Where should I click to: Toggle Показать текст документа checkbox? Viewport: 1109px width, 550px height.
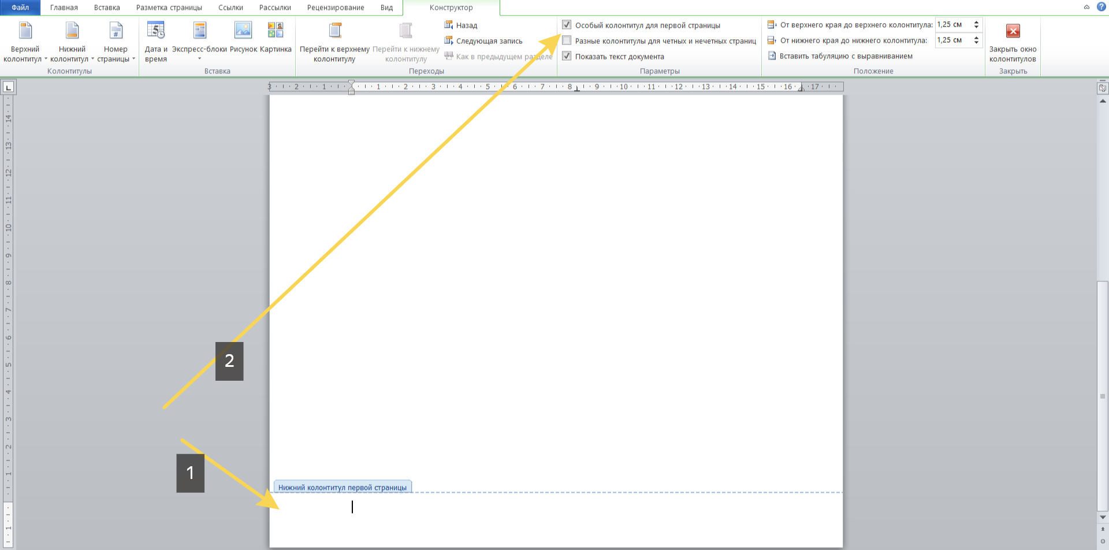pyautogui.click(x=567, y=56)
